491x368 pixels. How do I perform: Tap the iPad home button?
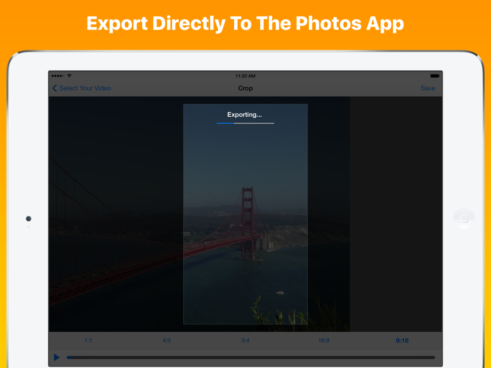tap(464, 219)
